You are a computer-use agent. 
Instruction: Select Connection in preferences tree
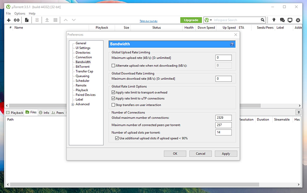(84, 57)
